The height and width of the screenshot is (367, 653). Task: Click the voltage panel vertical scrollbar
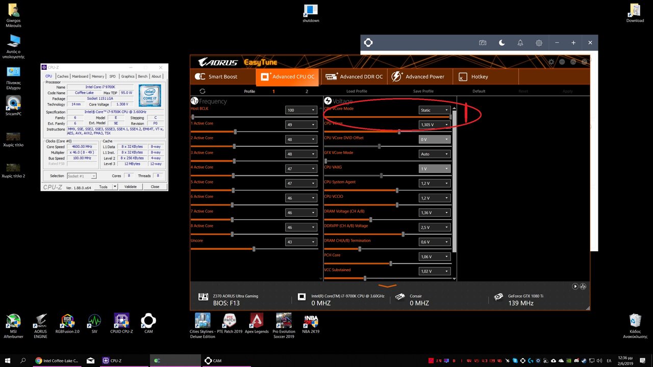(454, 181)
